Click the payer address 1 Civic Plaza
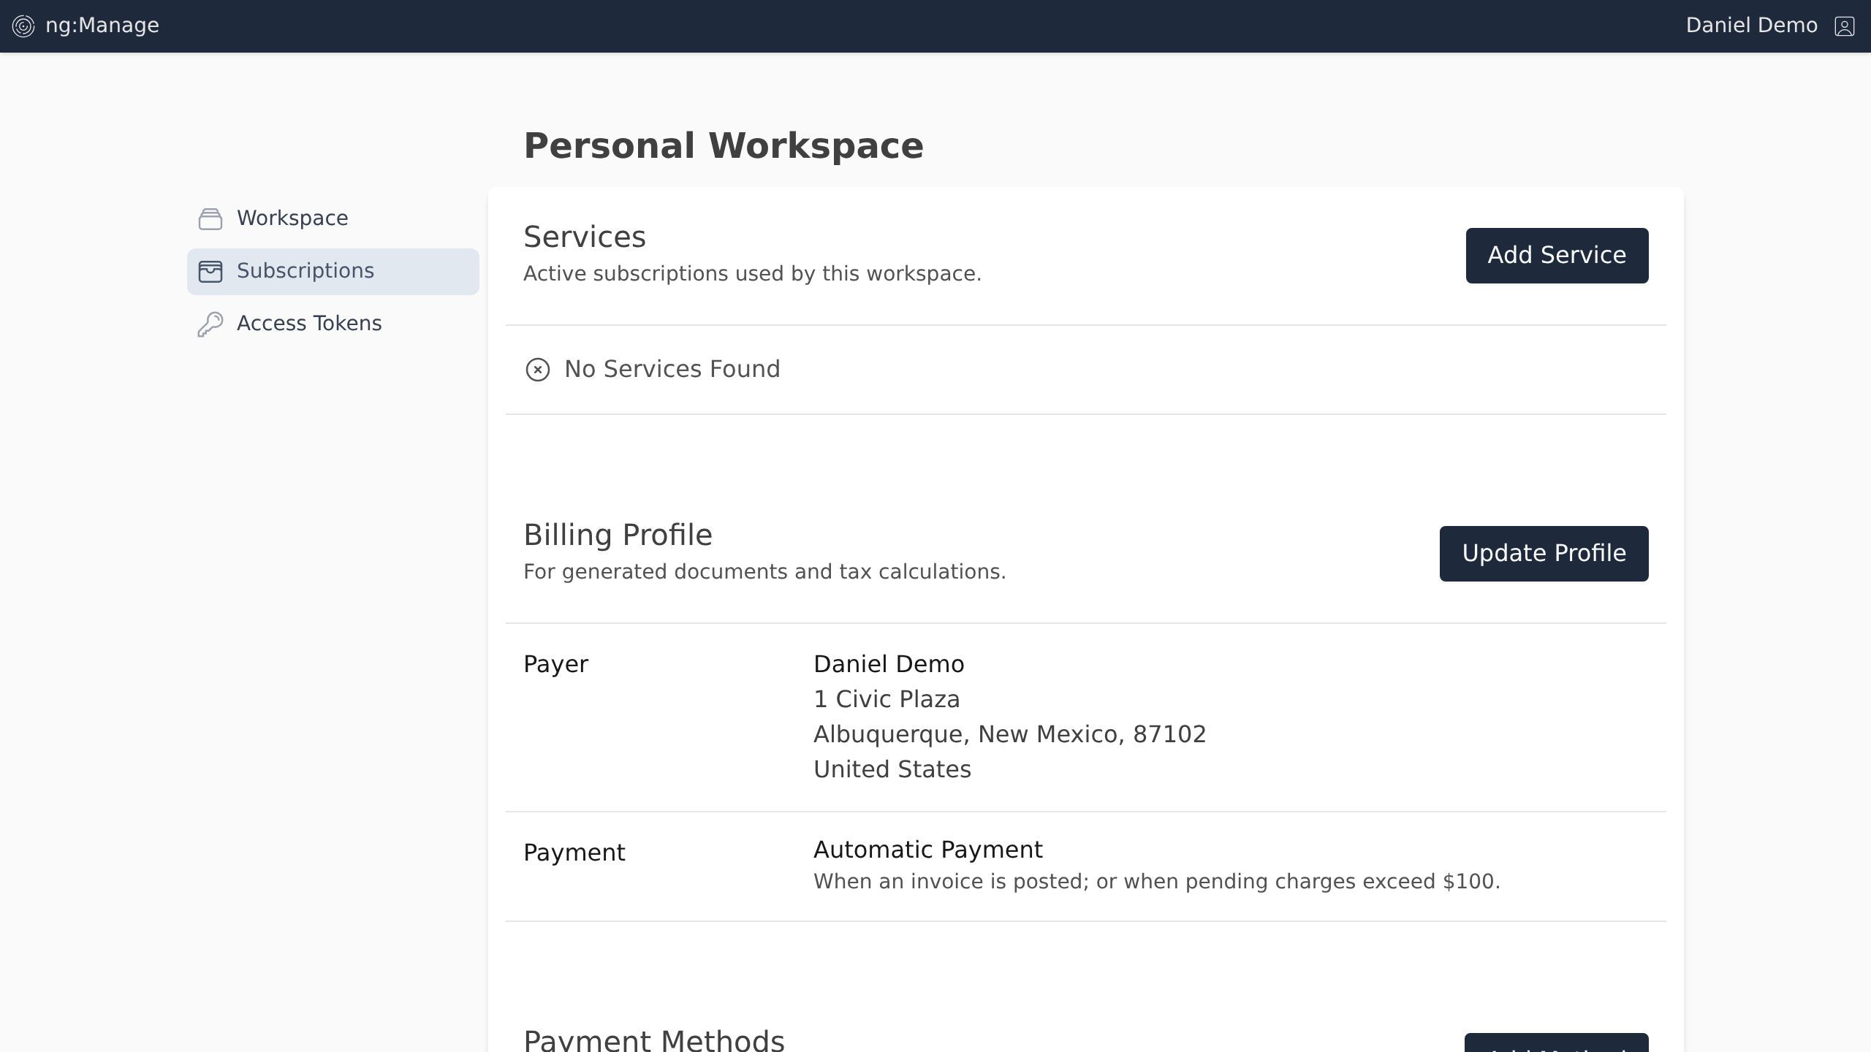The image size is (1871, 1052). (x=887, y=699)
